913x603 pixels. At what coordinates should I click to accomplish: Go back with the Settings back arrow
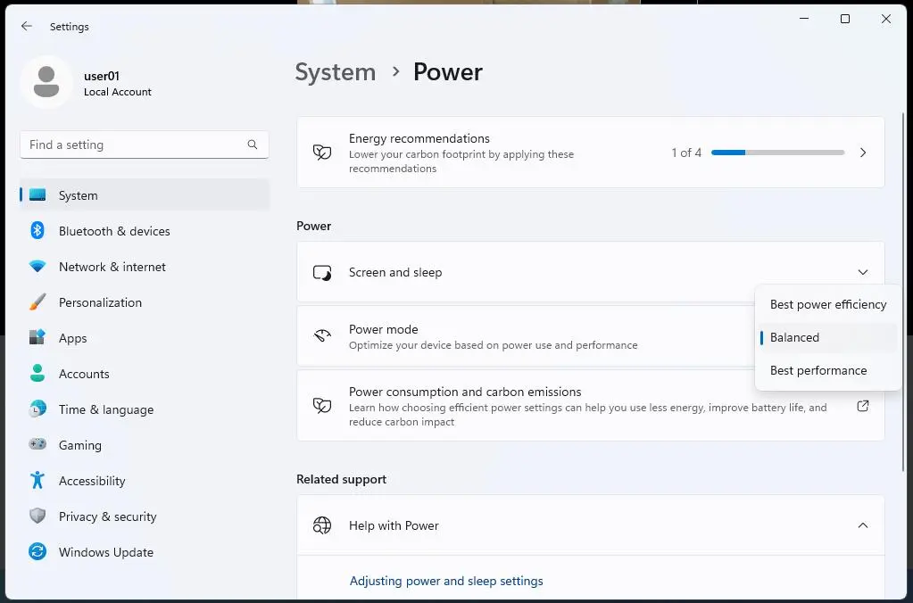pyautogui.click(x=26, y=26)
